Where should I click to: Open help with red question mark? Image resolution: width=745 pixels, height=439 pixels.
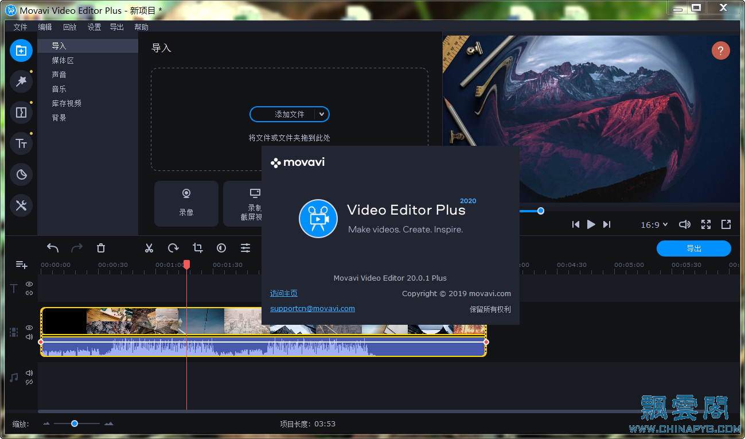click(x=721, y=50)
